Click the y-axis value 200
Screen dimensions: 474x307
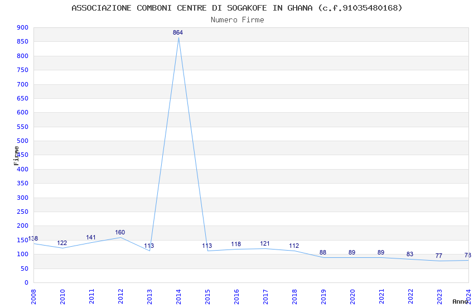[23, 226]
